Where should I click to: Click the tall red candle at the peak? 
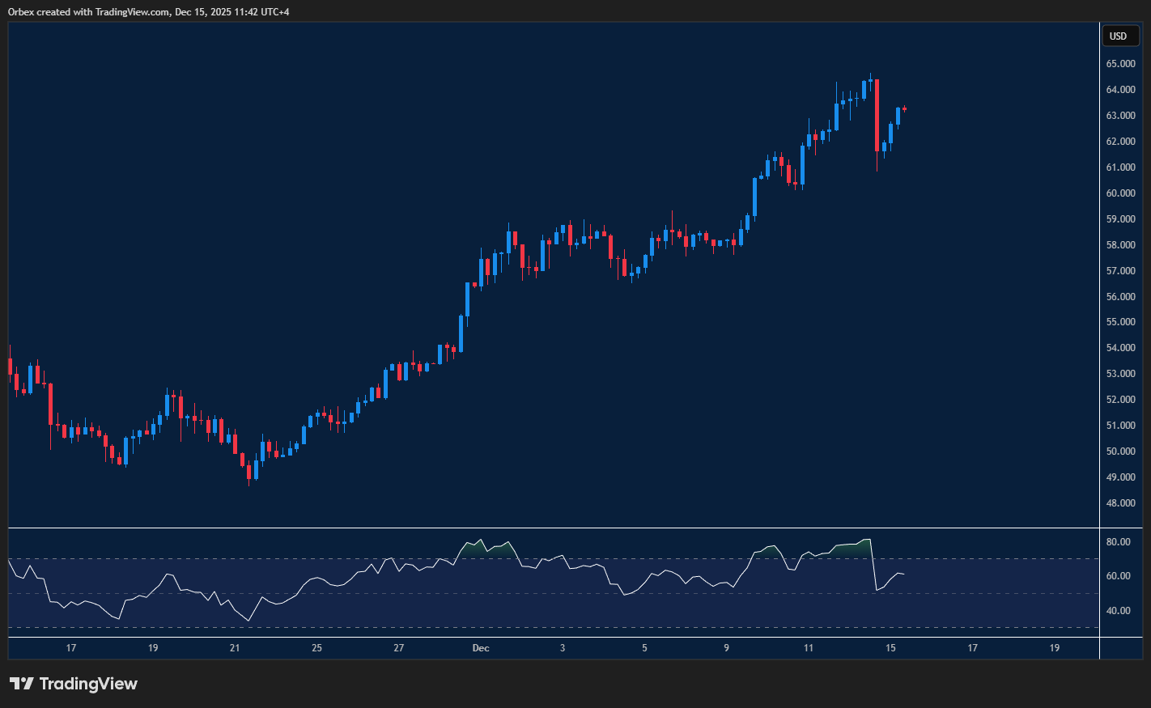pyautogui.click(x=877, y=115)
